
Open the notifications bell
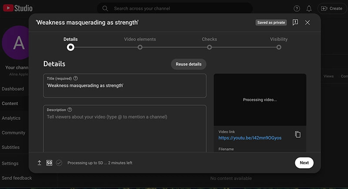pos(309,8)
